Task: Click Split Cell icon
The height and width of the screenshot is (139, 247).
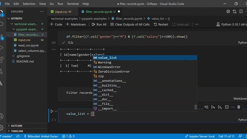Action: point(227,107)
